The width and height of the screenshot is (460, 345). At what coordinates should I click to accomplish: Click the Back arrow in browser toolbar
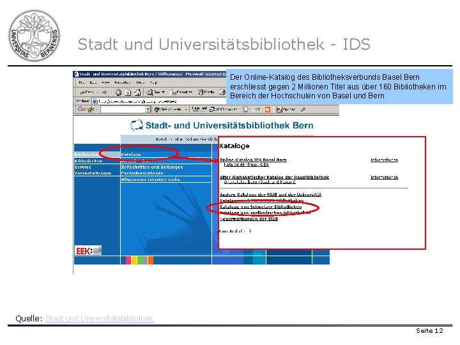point(86,92)
